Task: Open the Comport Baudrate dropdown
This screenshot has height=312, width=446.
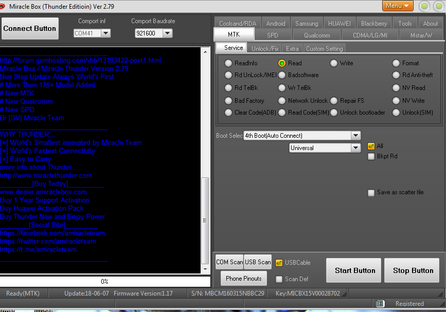Action: [x=168, y=33]
